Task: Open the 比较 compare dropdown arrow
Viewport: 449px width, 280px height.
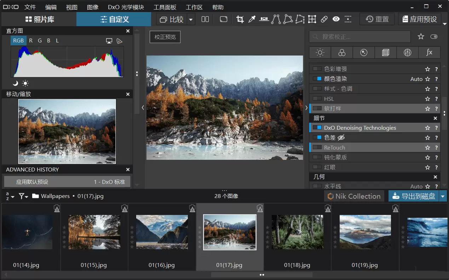Action: 191,19
